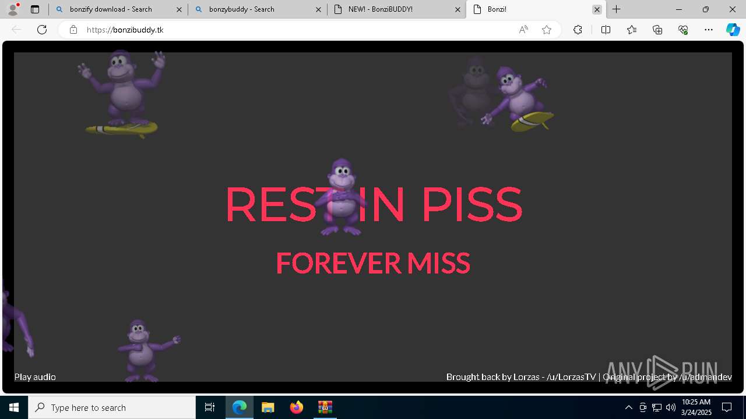Open Browser essentials heart icon

coord(683,30)
